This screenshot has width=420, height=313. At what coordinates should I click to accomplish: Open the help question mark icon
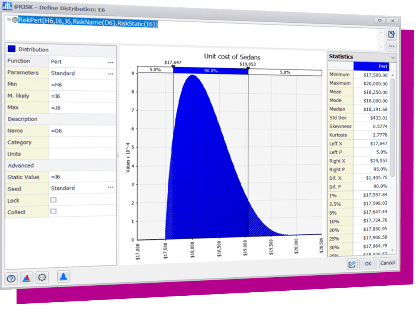tap(11, 278)
